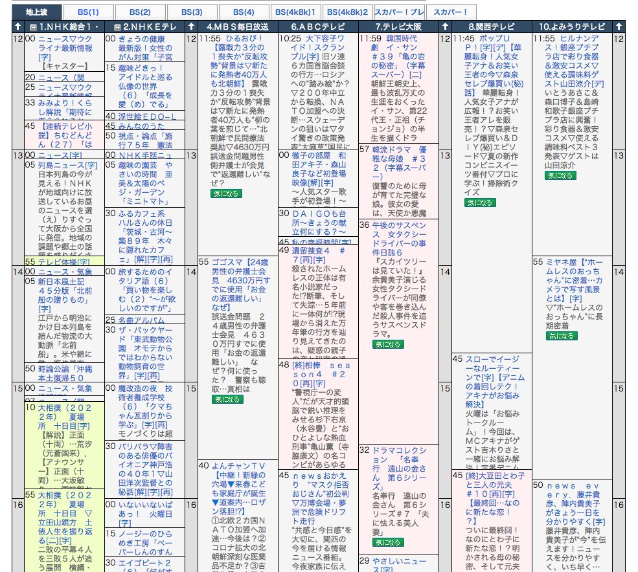Image resolution: width=638 pixels, height=572 pixels.
Task: Open 徹子の部屋 program link
Action: point(319,169)
